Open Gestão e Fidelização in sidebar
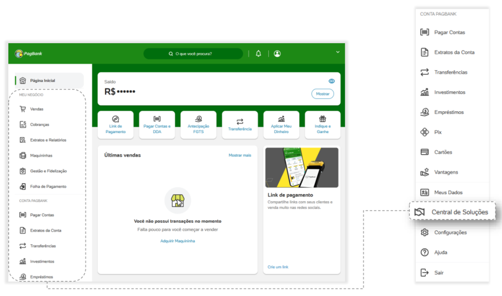 pyautogui.click(x=43, y=171)
